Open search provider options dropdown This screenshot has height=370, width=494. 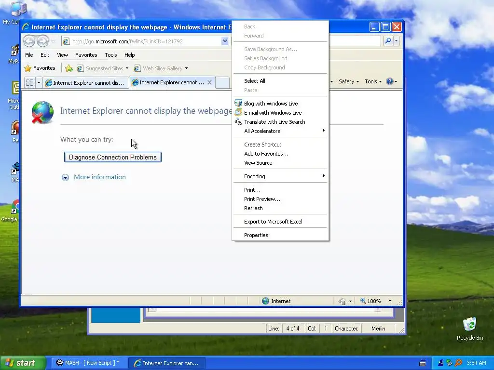pyautogui.click(x=397, y=41)
